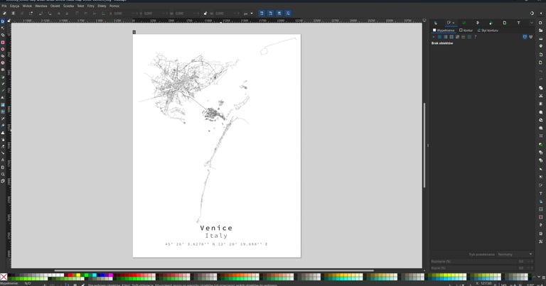
Task: Expand dock tabs chevron menu
Action: point(531,23)
